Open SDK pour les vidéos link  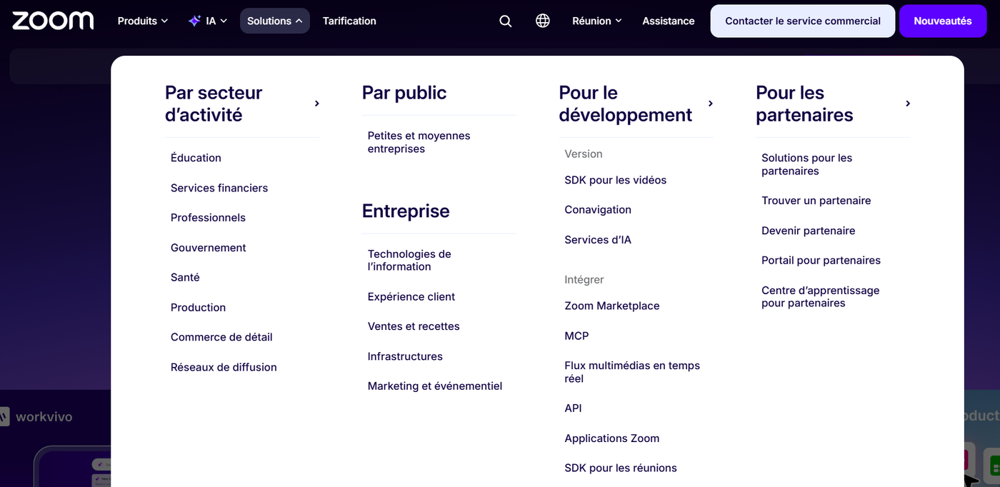point(615,180)
